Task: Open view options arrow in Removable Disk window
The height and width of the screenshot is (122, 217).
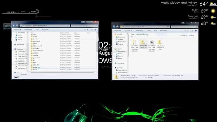Action: pyautogui.click(x=87, y=29)
